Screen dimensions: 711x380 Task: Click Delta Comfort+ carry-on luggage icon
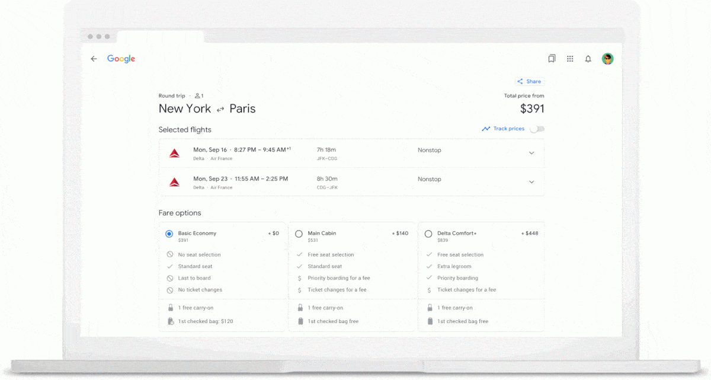click(429, 308)
